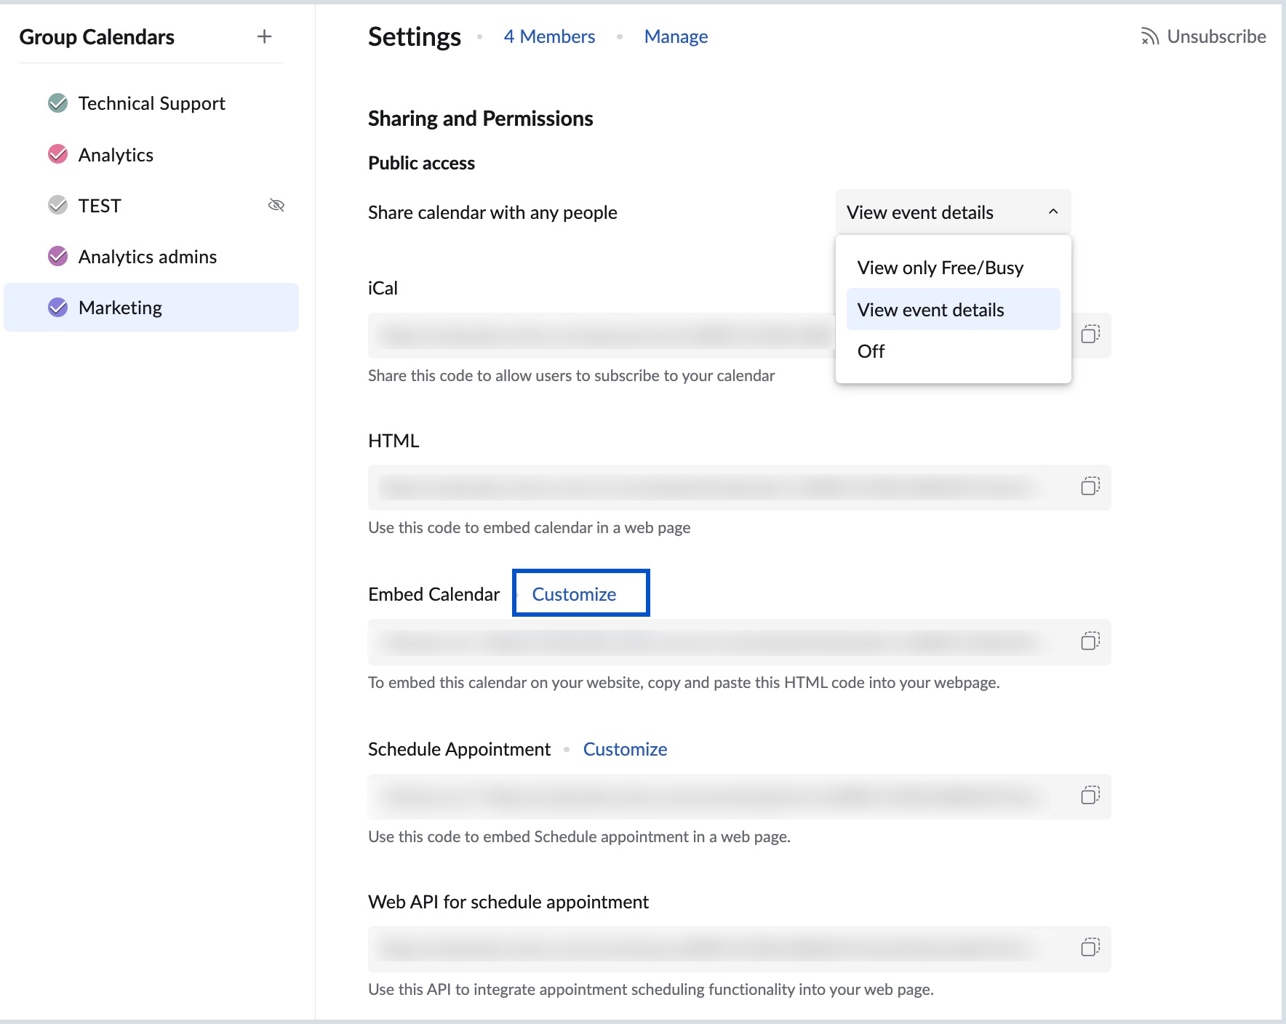Copy the Schedule Appointment embed code
Viewport: 1286px width, 1024px height.
1089,796
